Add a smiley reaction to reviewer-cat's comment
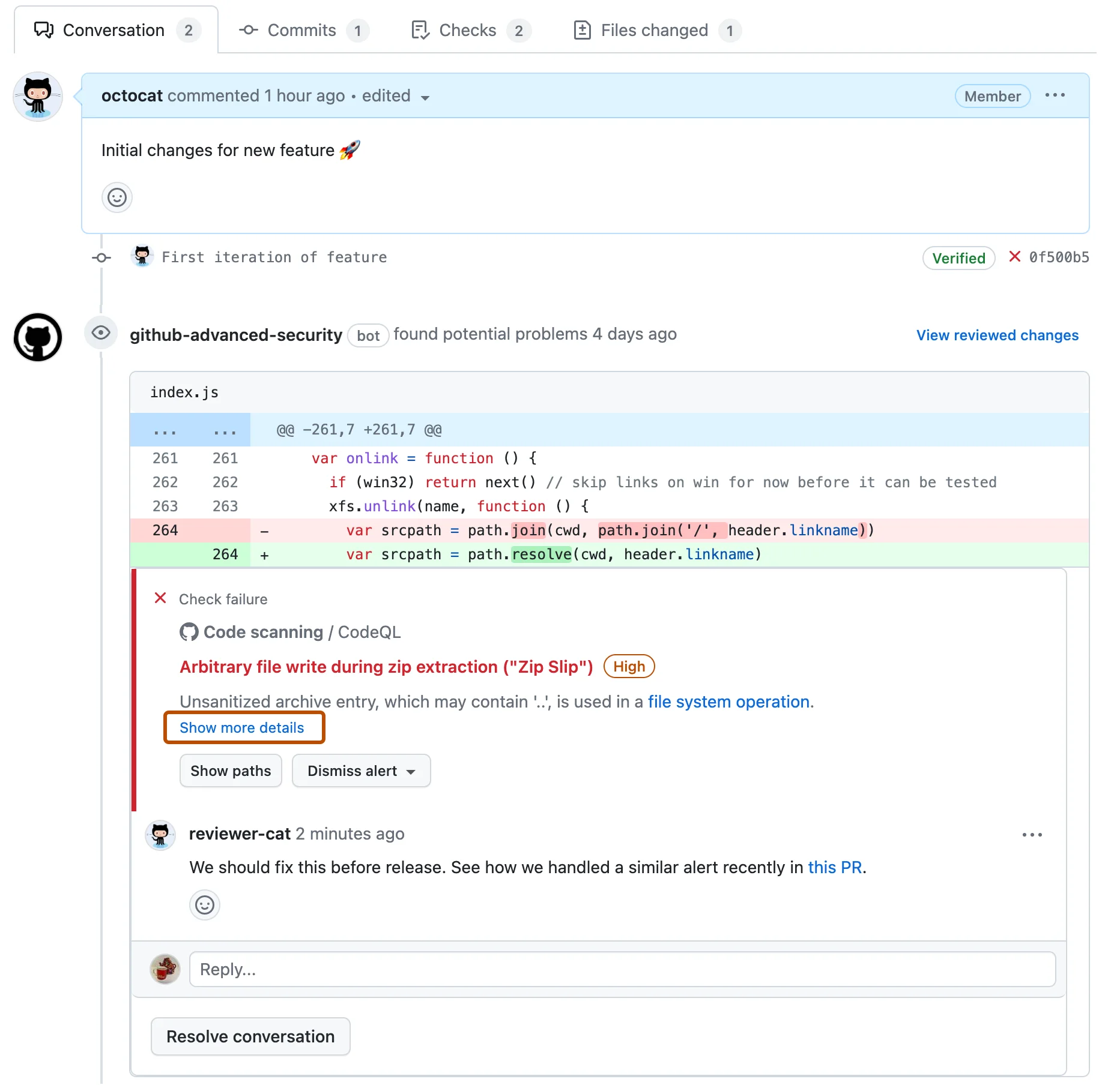Viewport: 1111px width, 1085px height. pyautogui.click(x=204, y=905)
